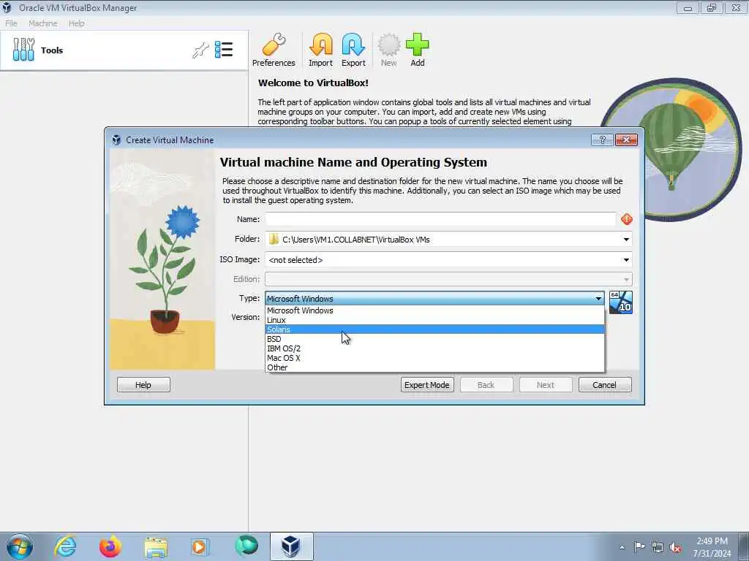Click the VirtualBox cube icon in dialog title
749x561 pixels.
pos(116,140)
